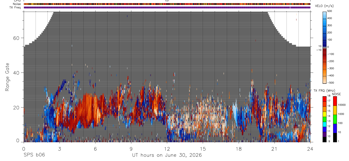Click the Noise strip at plot top
This screenshot has width=349, height=161.
(x=167, y=4)
